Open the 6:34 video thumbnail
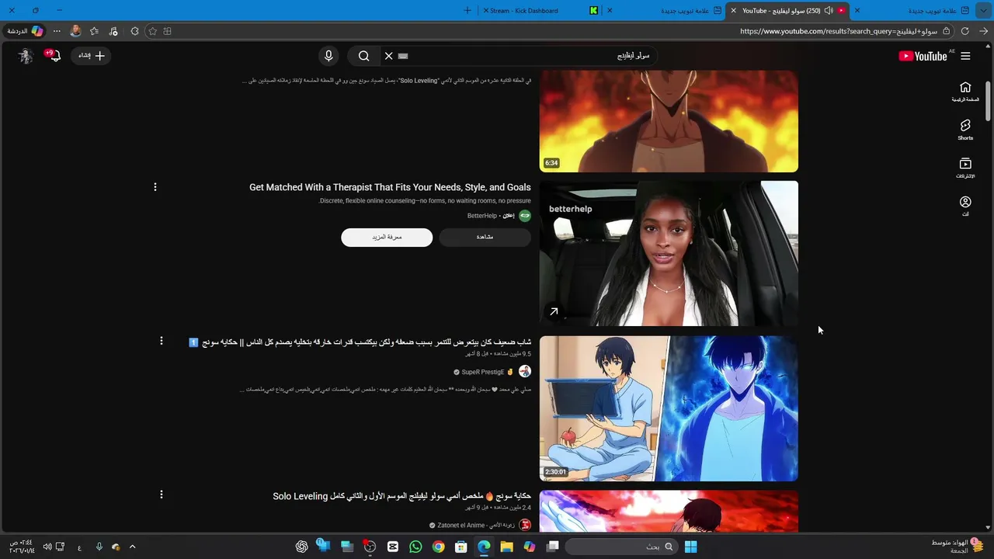The height and width of the screenshot is (559, 994). pyautogui.click(x=669, y=121)
